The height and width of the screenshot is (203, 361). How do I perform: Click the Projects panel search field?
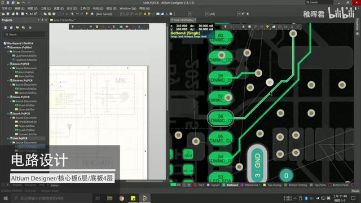coord(25,34)
